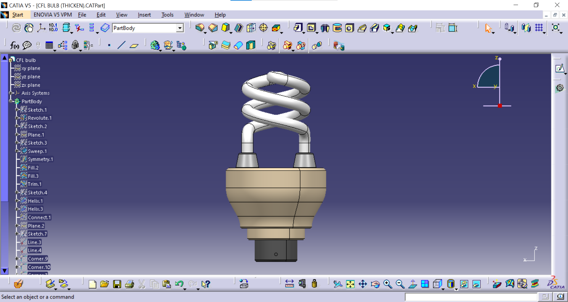
Task: Save the part with floppy icon
Action: click(x=117, y=284)
